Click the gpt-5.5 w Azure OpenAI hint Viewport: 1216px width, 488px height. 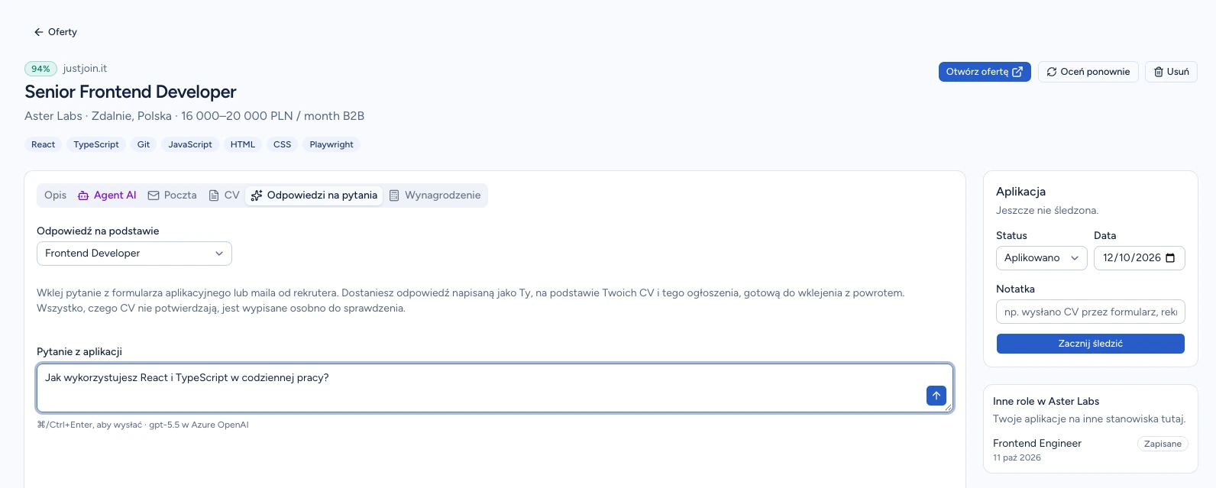click(x=199, y=425)
